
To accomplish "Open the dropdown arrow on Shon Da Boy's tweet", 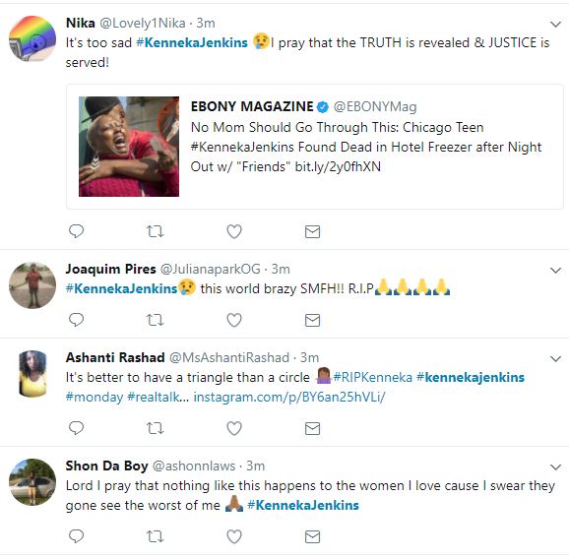I will tap(555, 466).
